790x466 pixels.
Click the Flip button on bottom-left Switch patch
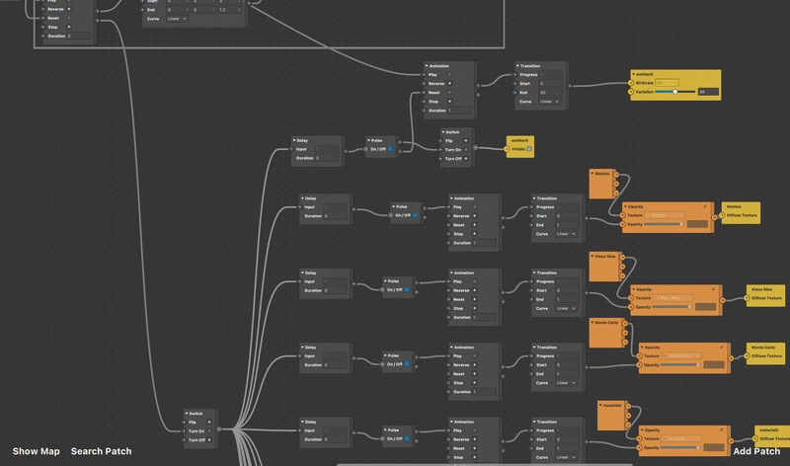click(209, 423)
